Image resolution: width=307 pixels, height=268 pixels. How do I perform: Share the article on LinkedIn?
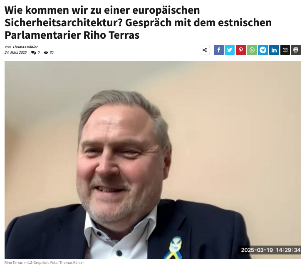274,50
